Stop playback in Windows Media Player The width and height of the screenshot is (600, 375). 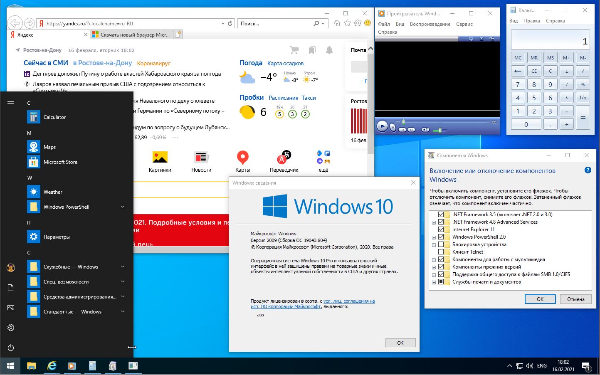[x=393, y=128]
